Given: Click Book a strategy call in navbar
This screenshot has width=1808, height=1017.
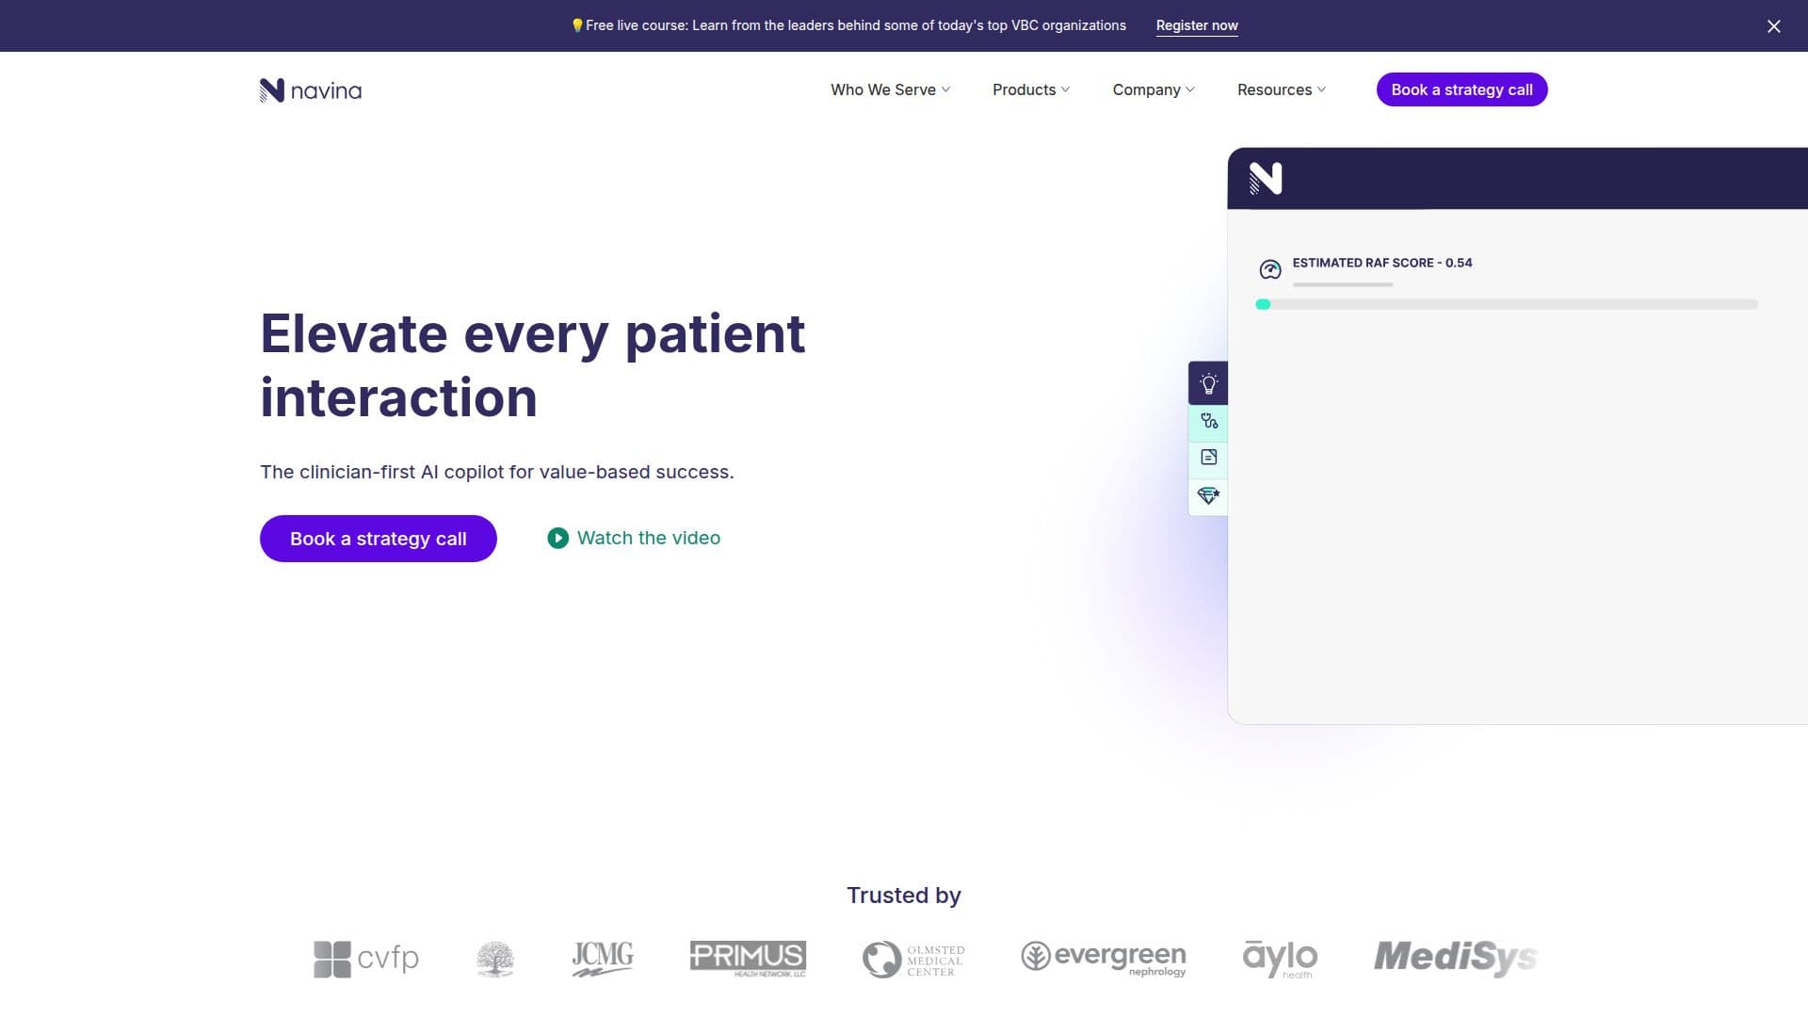Looking at the screenshot, I should click(x=1461, y=89).
